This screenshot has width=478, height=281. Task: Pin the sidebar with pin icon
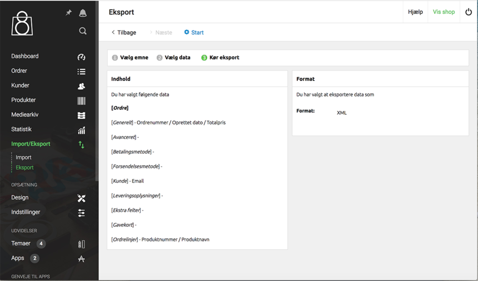coord(68,13)
